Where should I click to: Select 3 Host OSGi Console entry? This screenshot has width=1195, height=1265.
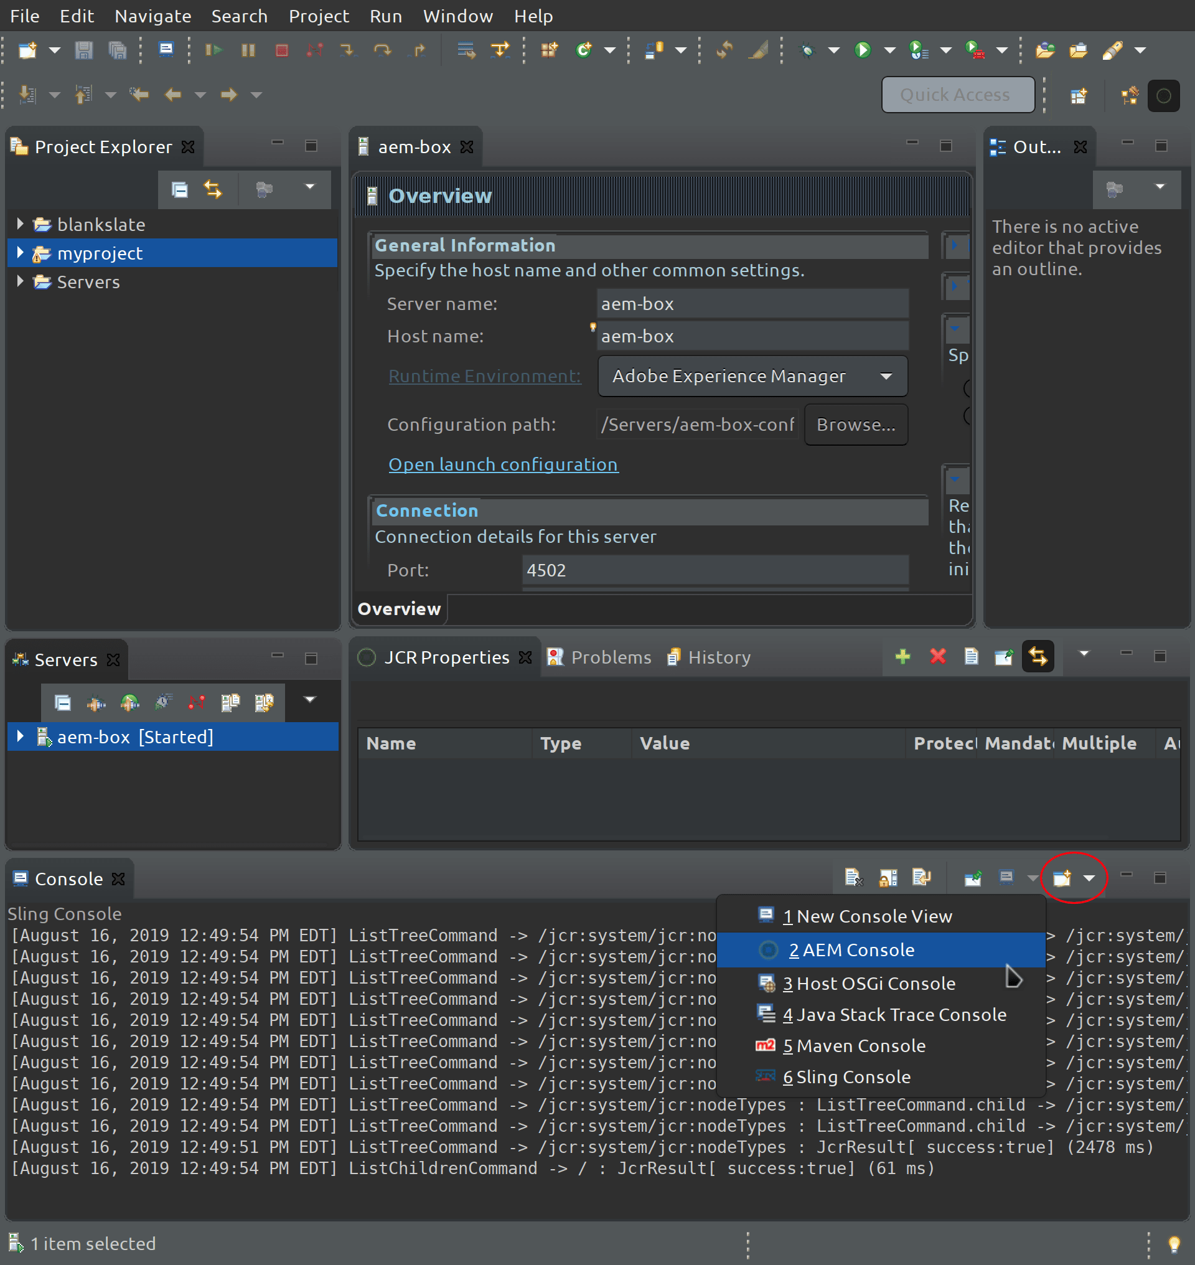click(x=881, y=984)
